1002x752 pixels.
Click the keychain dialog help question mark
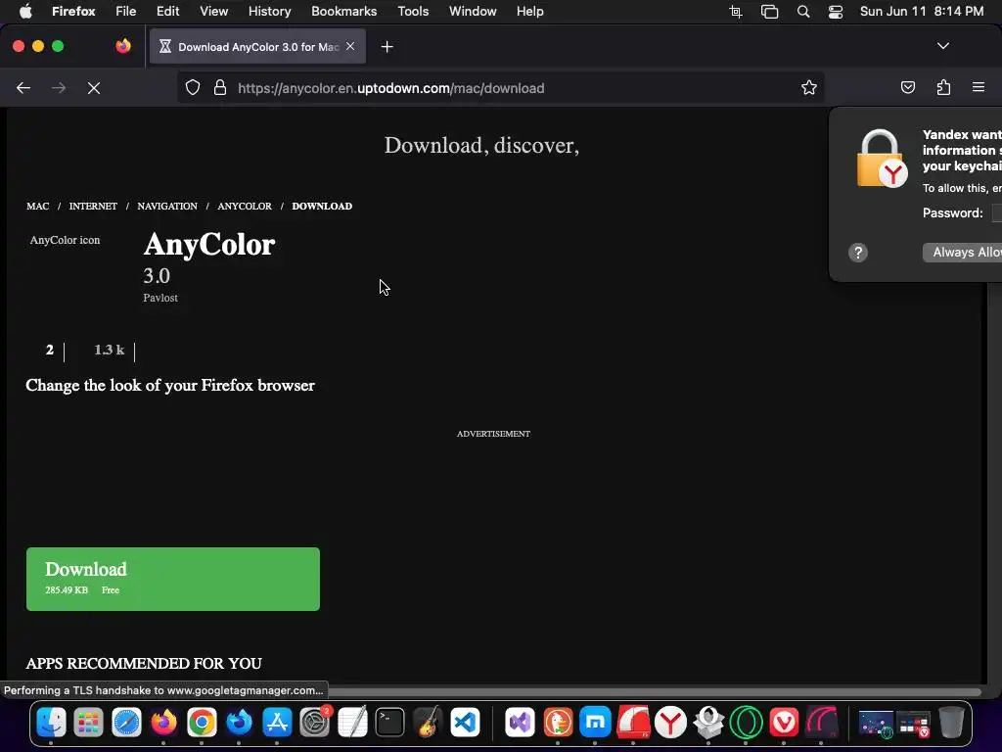tap(857, 253)
